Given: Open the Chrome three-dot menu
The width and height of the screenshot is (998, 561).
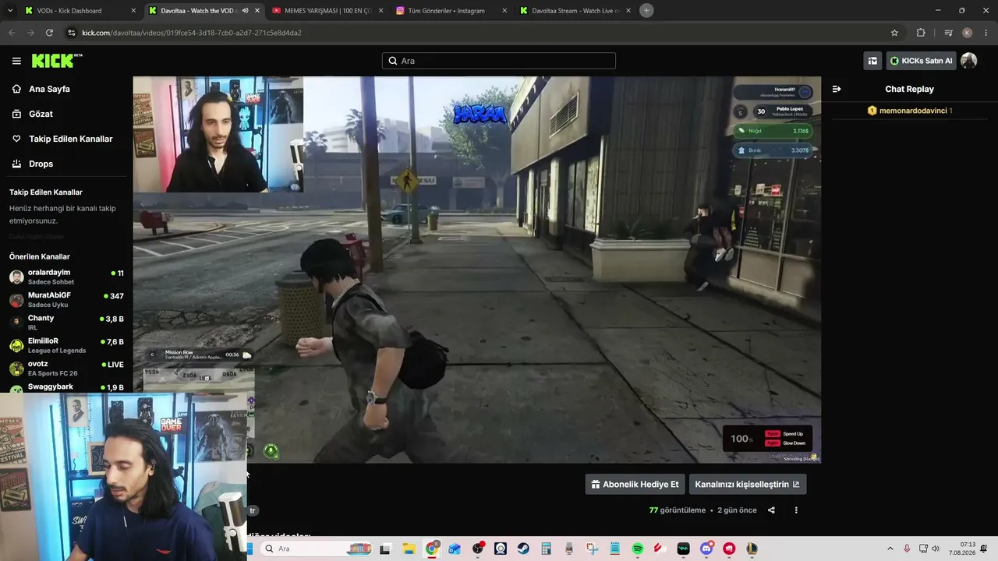Looking at the screenshot, I should click(986, 33).
